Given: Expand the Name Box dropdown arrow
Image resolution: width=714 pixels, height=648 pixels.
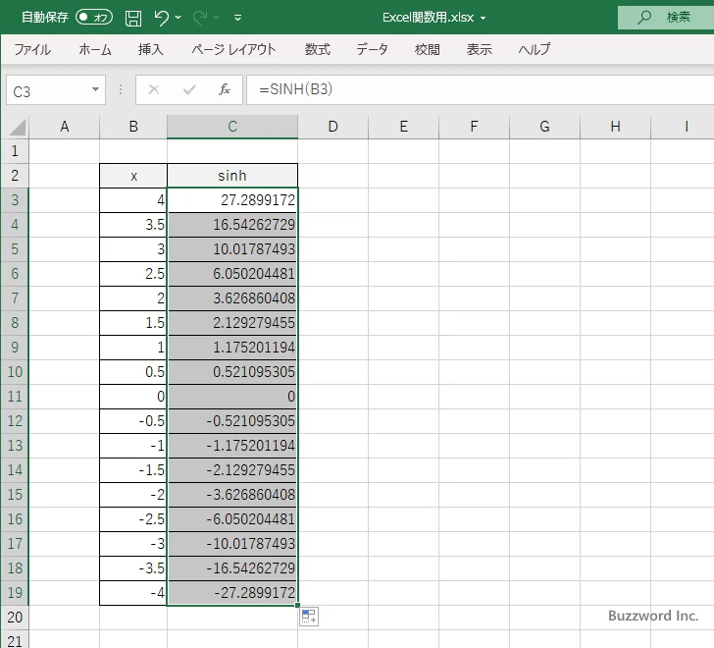Looking at the screenshot, I should (x=95, y=89).
